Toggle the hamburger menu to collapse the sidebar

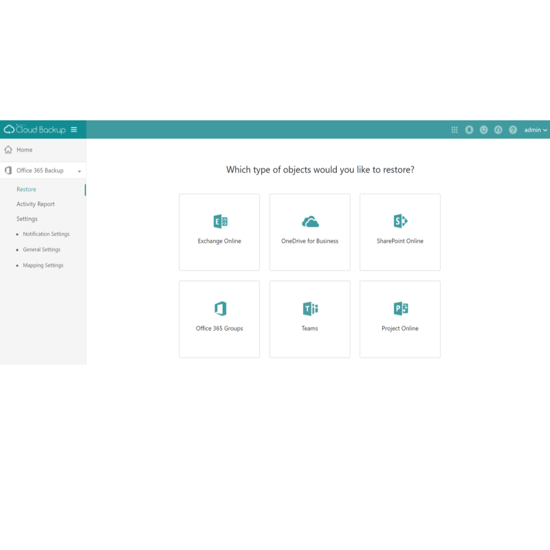74,130
